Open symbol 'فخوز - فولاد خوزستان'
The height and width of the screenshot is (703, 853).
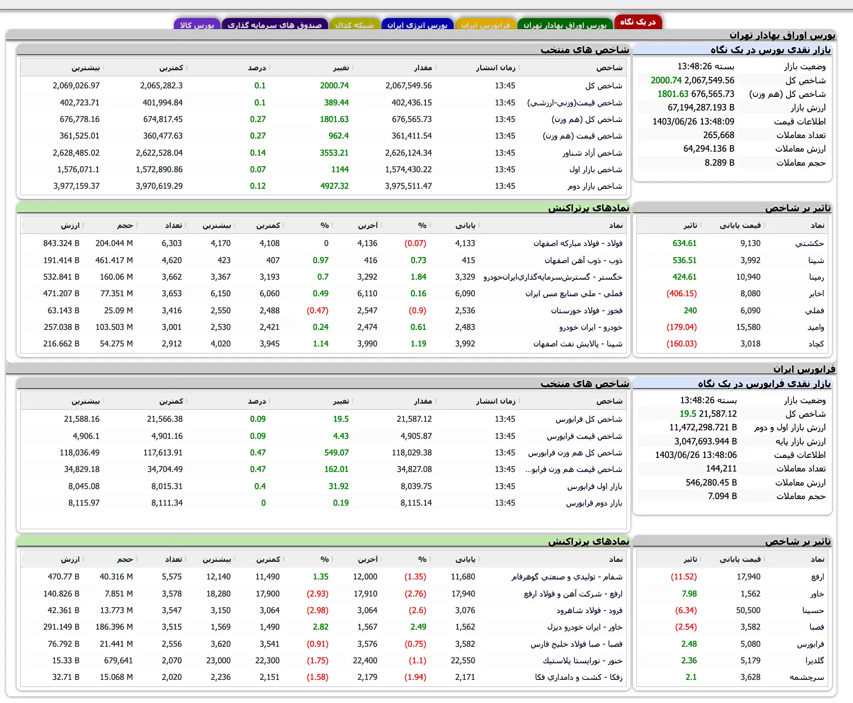(x=587, y=311)
